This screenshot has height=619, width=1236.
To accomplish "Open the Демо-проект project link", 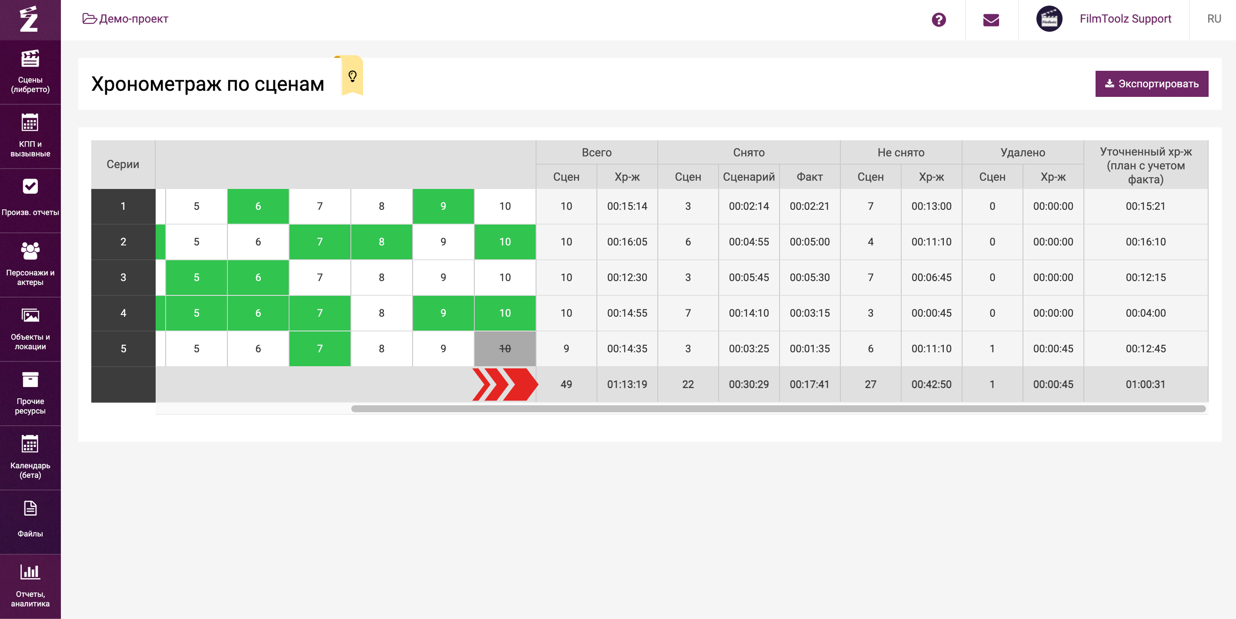I will pyautogui.click(x=126, y=19).
